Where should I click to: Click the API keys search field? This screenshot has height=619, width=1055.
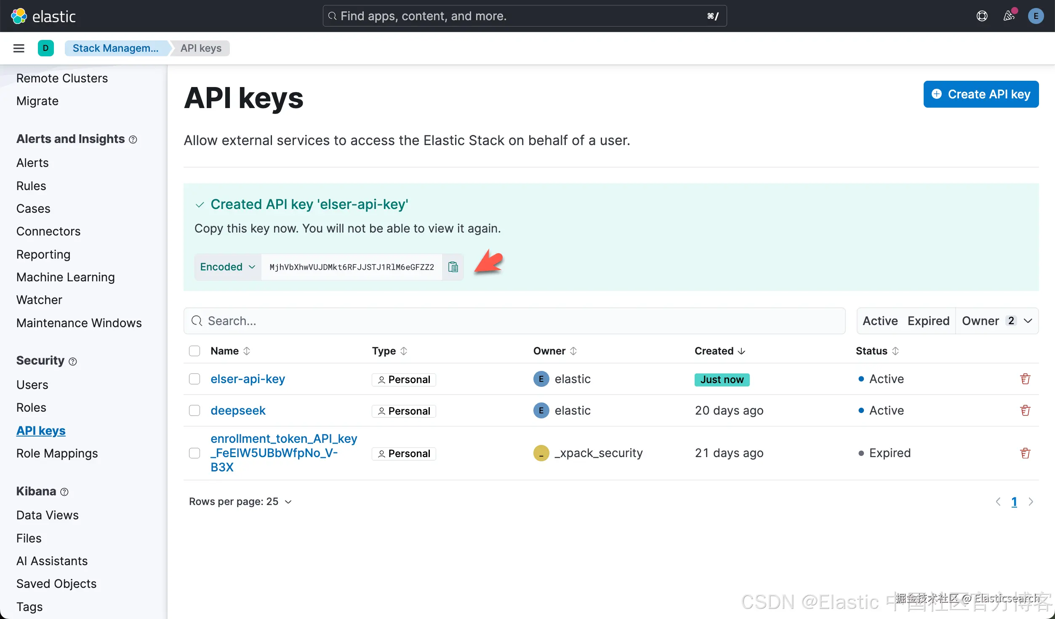(514, 321)
